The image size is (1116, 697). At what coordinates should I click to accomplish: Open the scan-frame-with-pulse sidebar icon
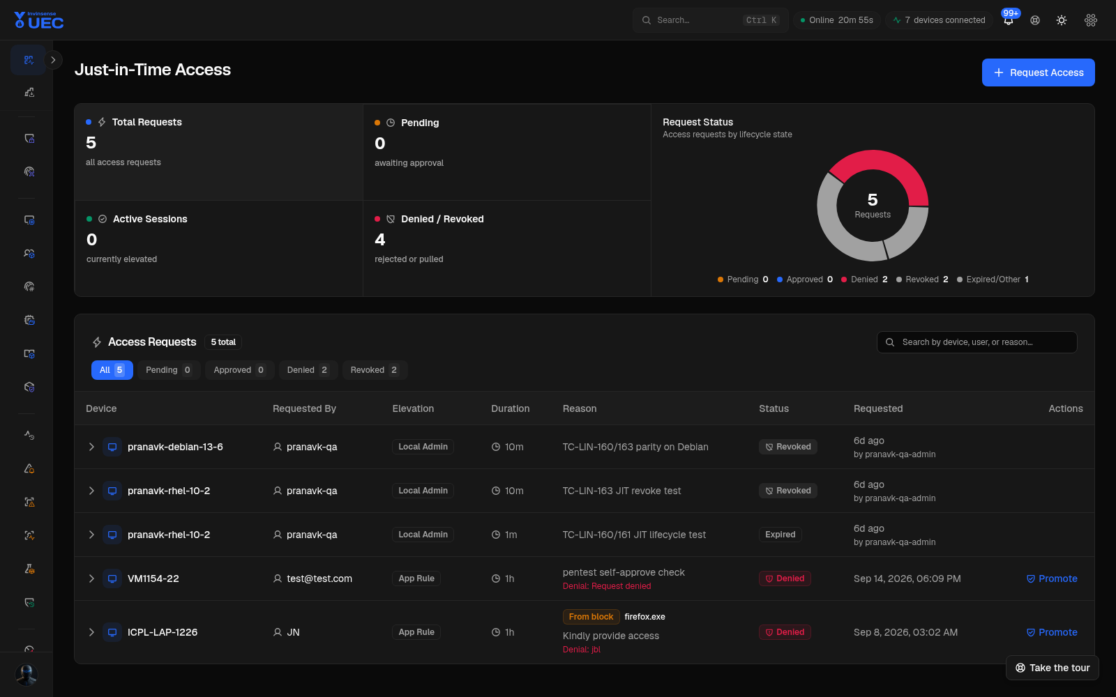point(29,535)
